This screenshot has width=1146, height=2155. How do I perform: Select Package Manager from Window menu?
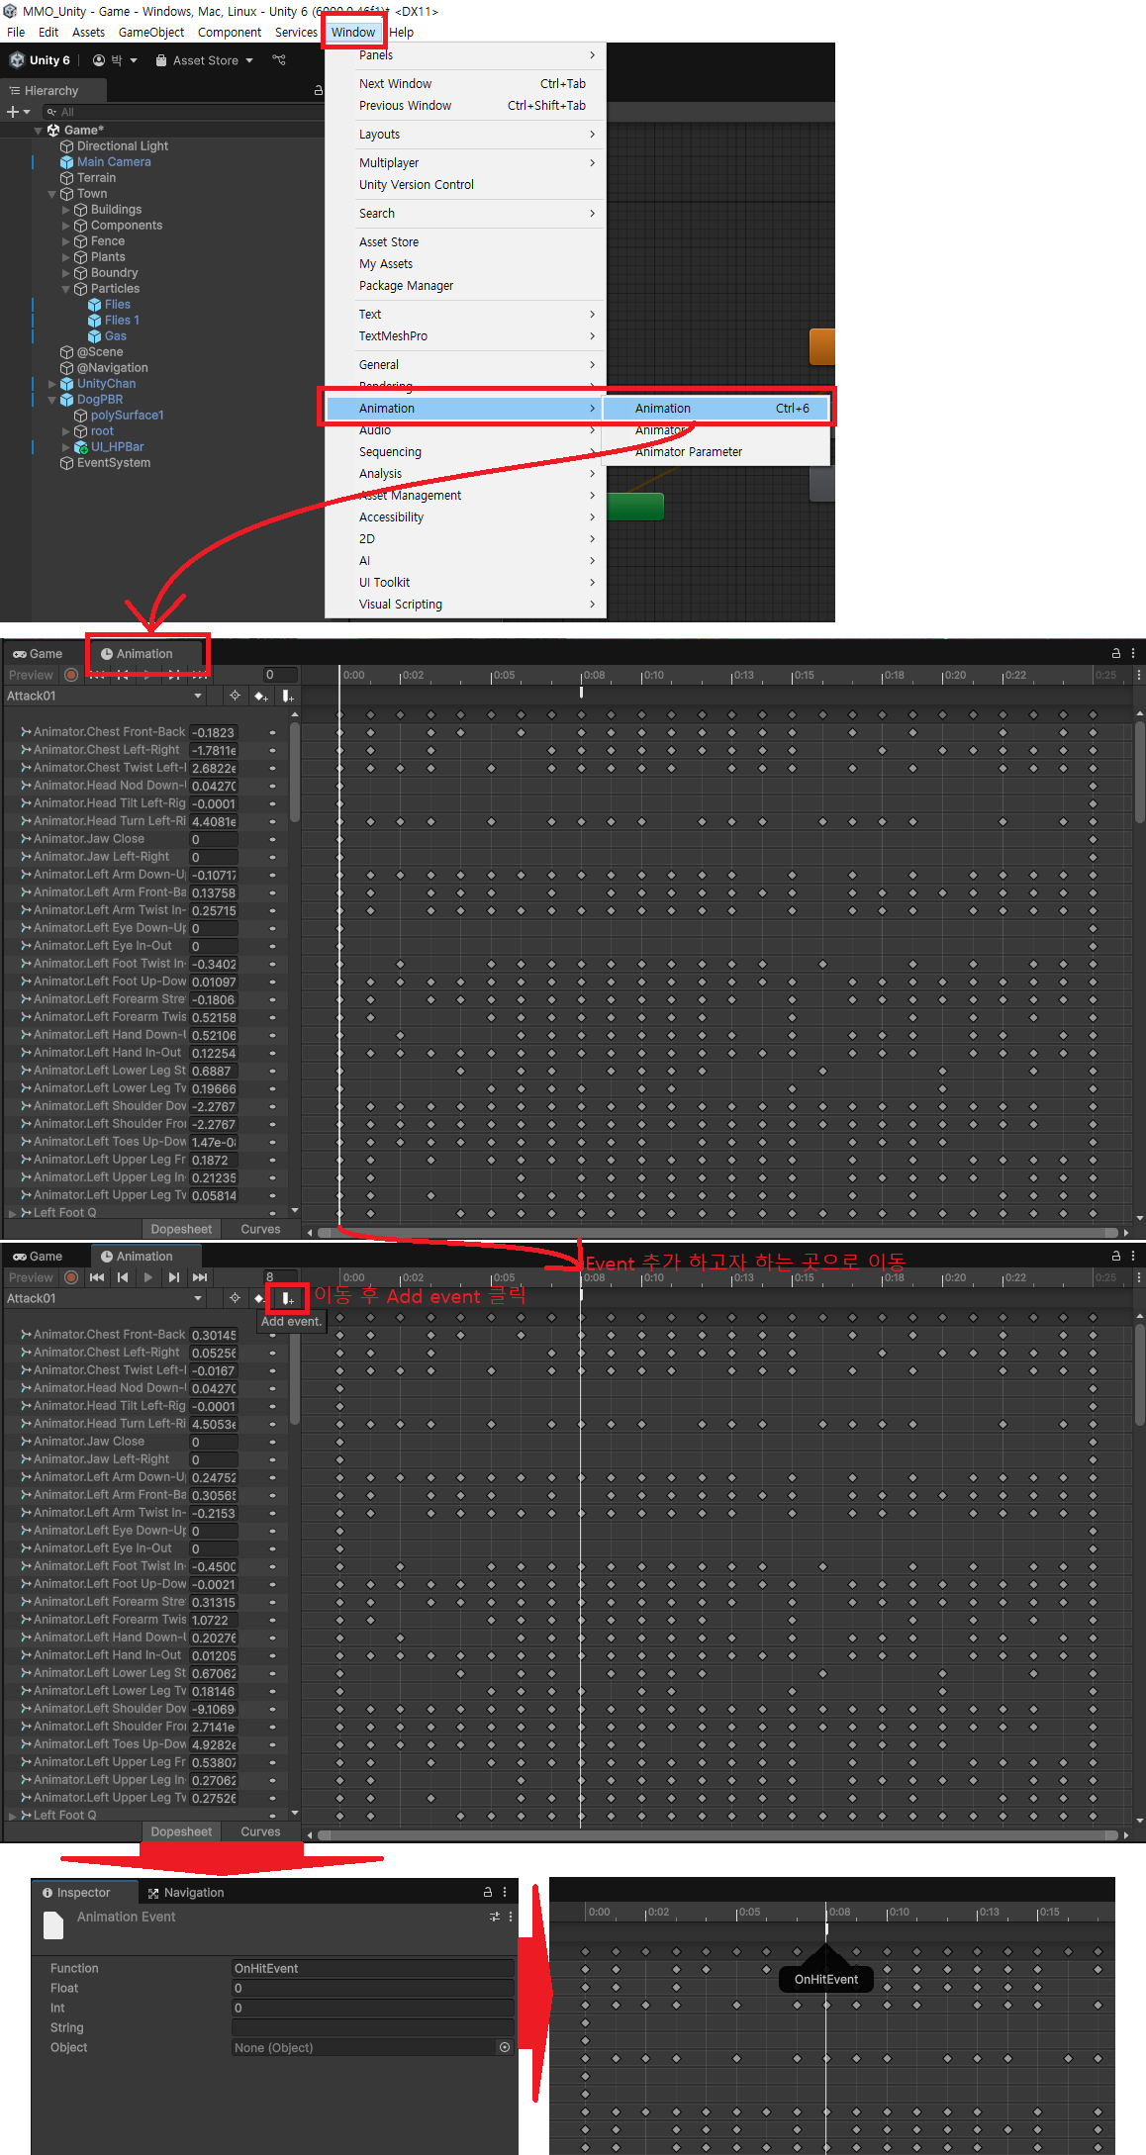click(x=406, y=286)
